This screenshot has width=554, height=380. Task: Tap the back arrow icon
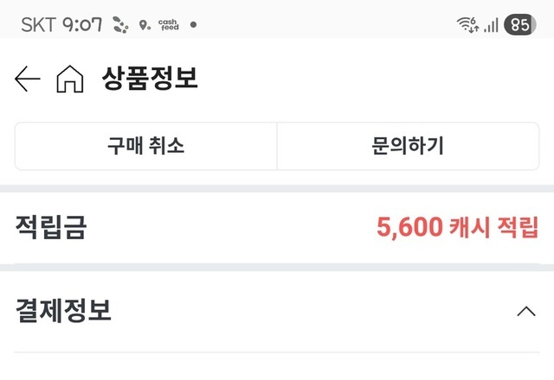click(x=28, y=79)
